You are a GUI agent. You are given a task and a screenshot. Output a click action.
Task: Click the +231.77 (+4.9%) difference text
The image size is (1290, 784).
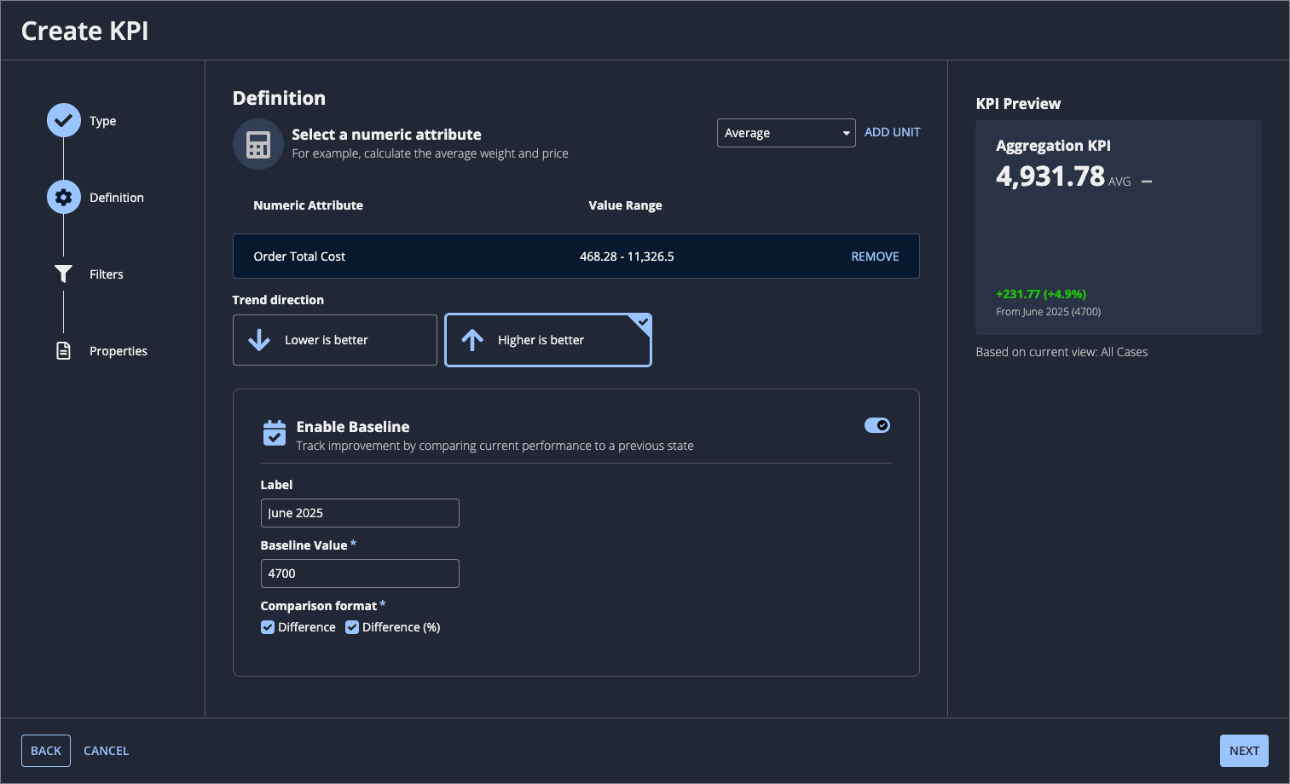(x=1041, y=294)
